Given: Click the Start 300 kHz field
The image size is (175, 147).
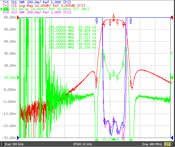Looking at the screenshot, I should (x=14, y=144).
